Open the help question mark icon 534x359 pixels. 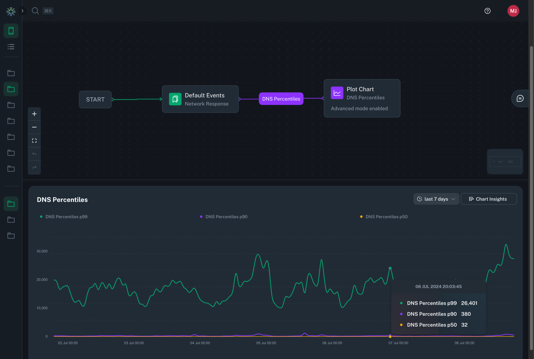(487, 11)
